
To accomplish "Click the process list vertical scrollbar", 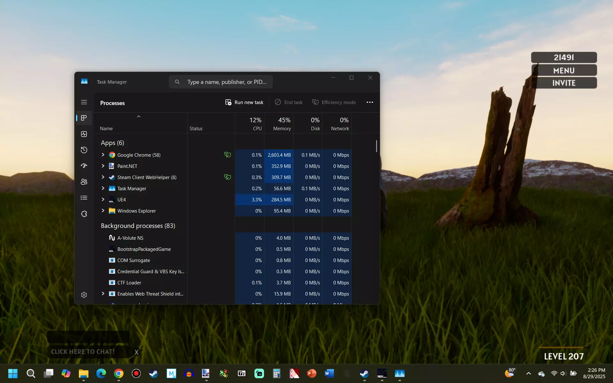I will click(x=376, y=146).
